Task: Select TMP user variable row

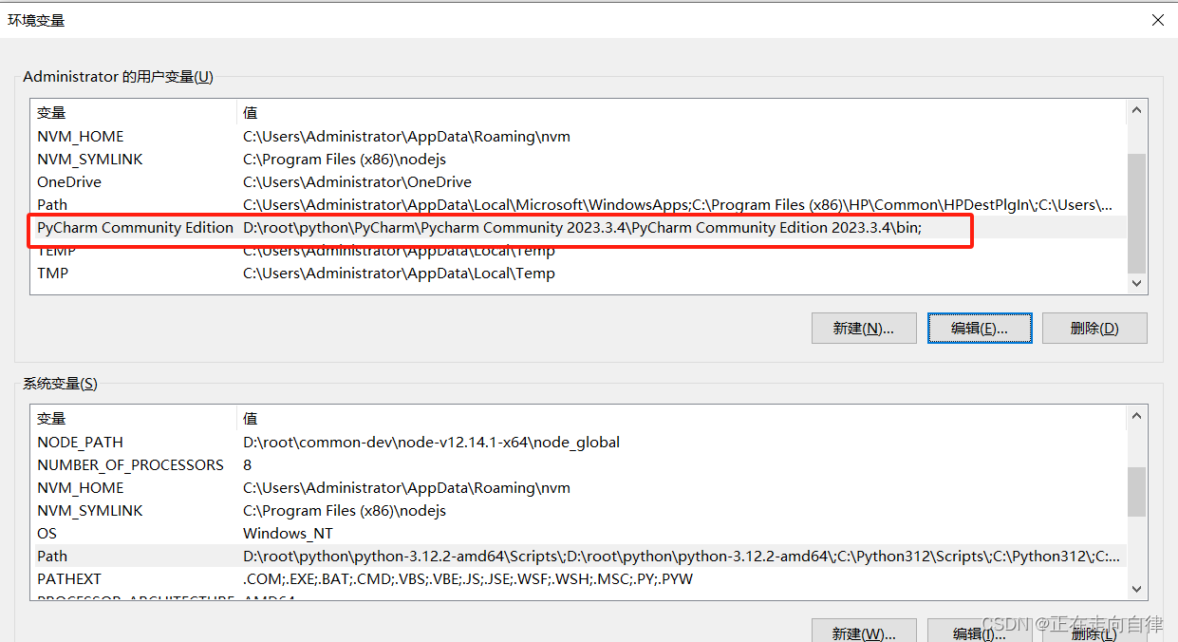Action: click(53, 274)
